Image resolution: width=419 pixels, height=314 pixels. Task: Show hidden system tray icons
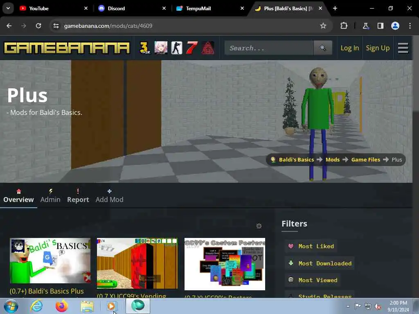point(348,307)
